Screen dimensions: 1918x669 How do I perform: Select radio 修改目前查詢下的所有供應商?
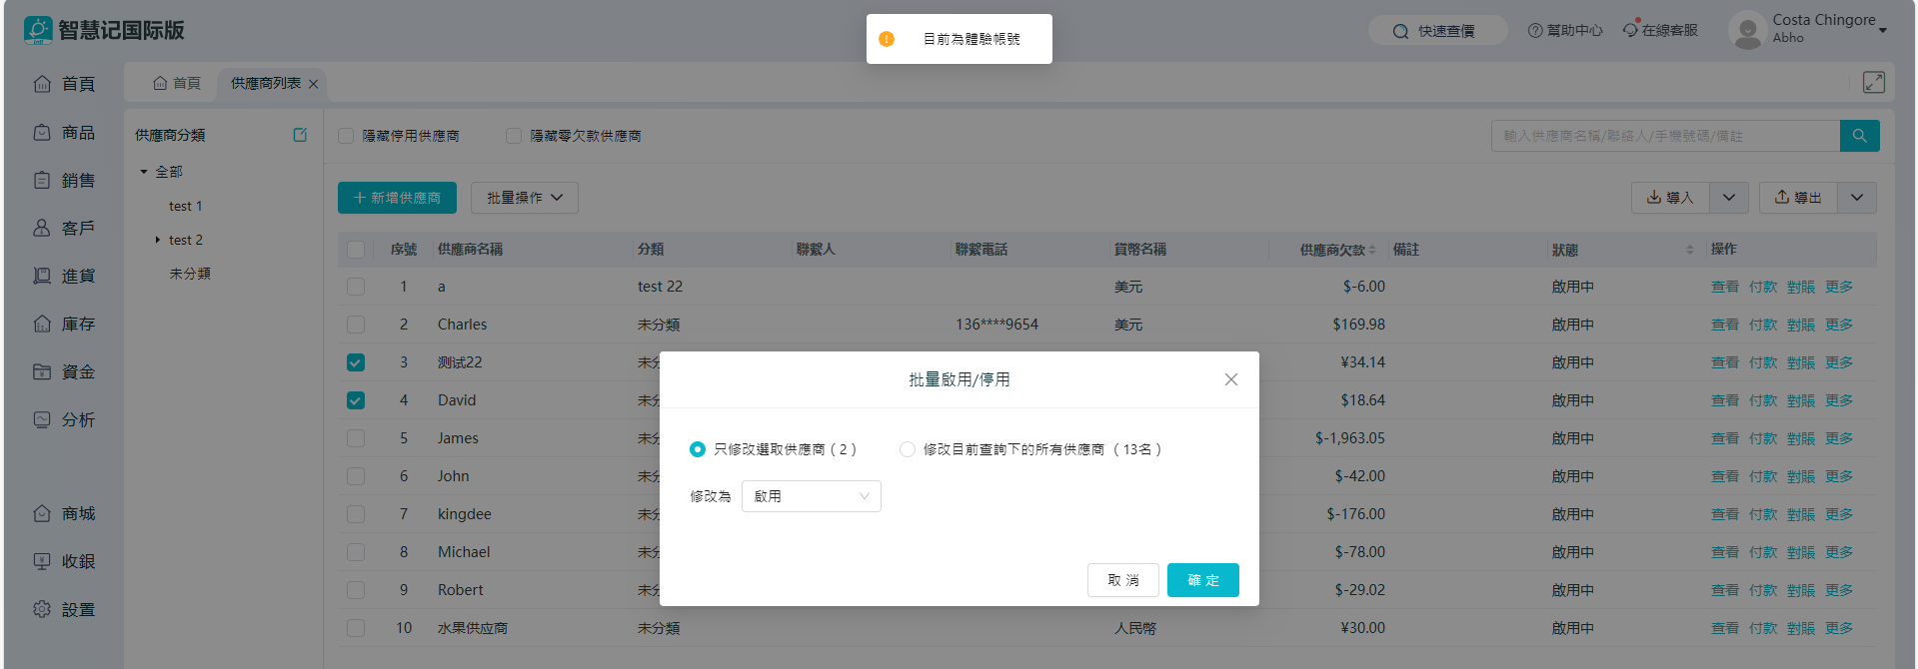point(908,449)
